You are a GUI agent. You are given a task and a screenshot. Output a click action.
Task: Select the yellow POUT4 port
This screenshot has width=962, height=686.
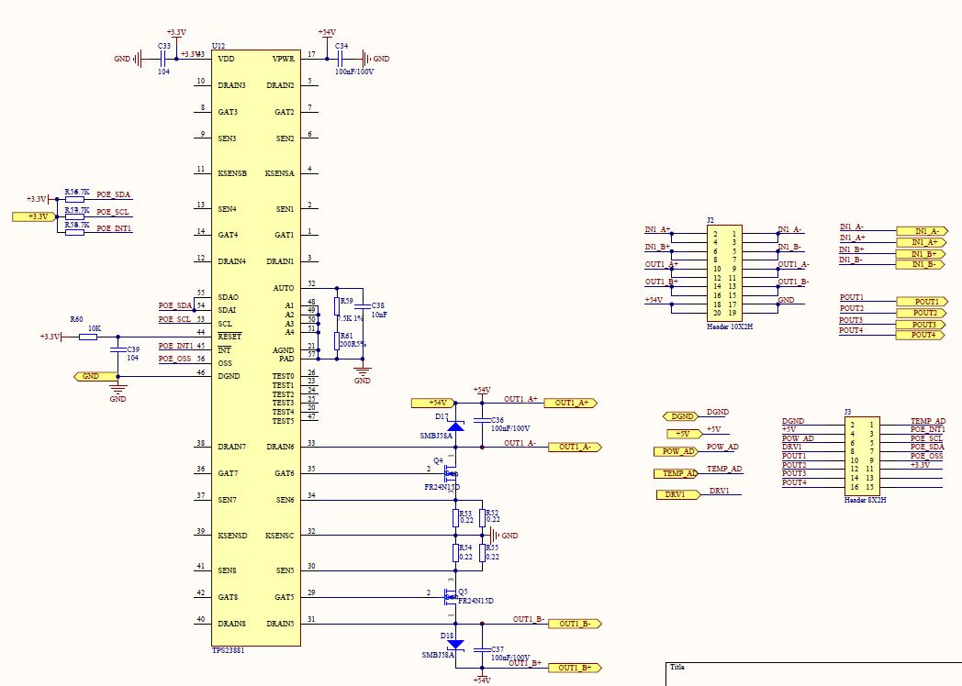tap(921, 335)
